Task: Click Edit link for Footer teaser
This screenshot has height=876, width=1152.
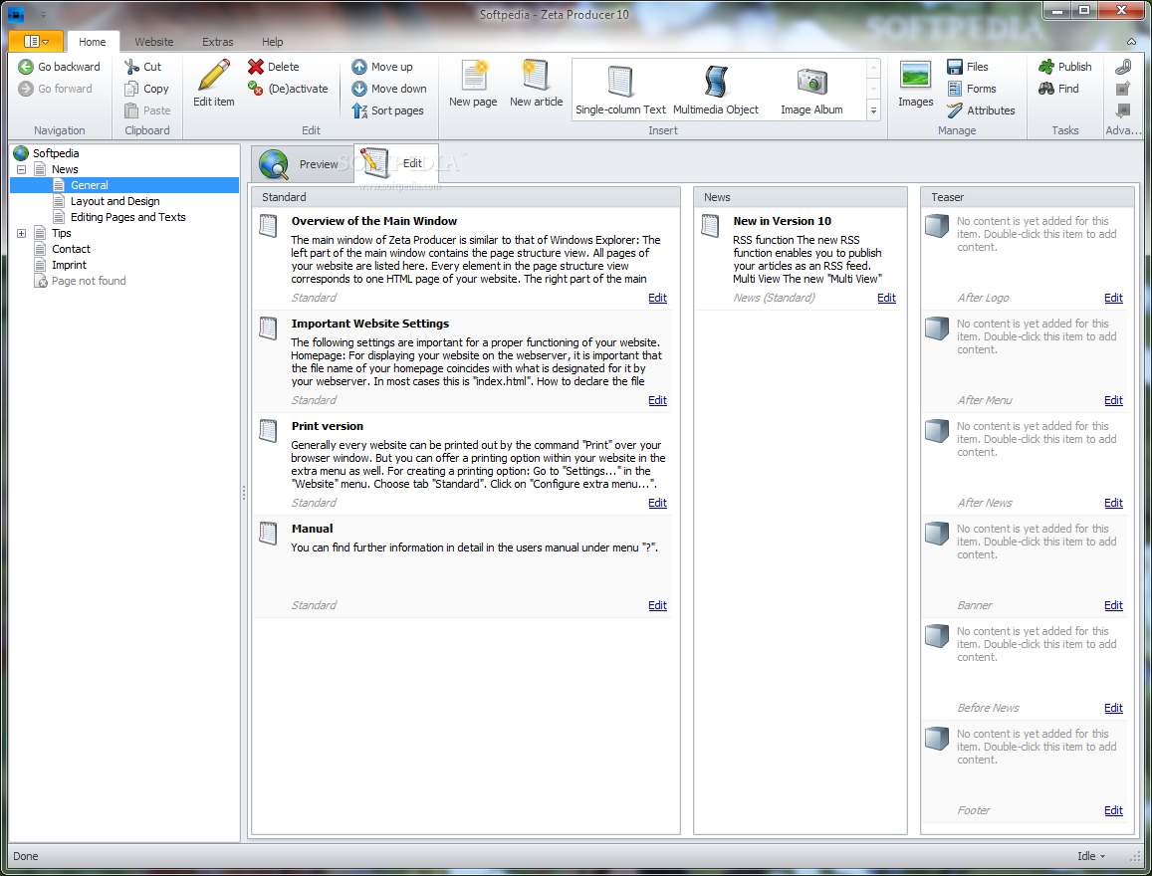Action: (x=1114, y=810)
